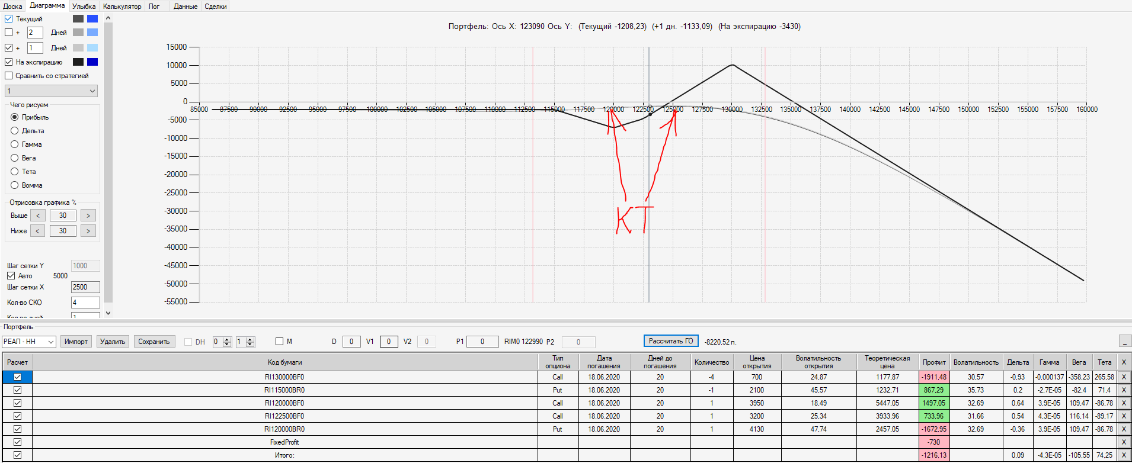Click the days field showing 2
The image size is (1132, 463).
pos(35,33)
